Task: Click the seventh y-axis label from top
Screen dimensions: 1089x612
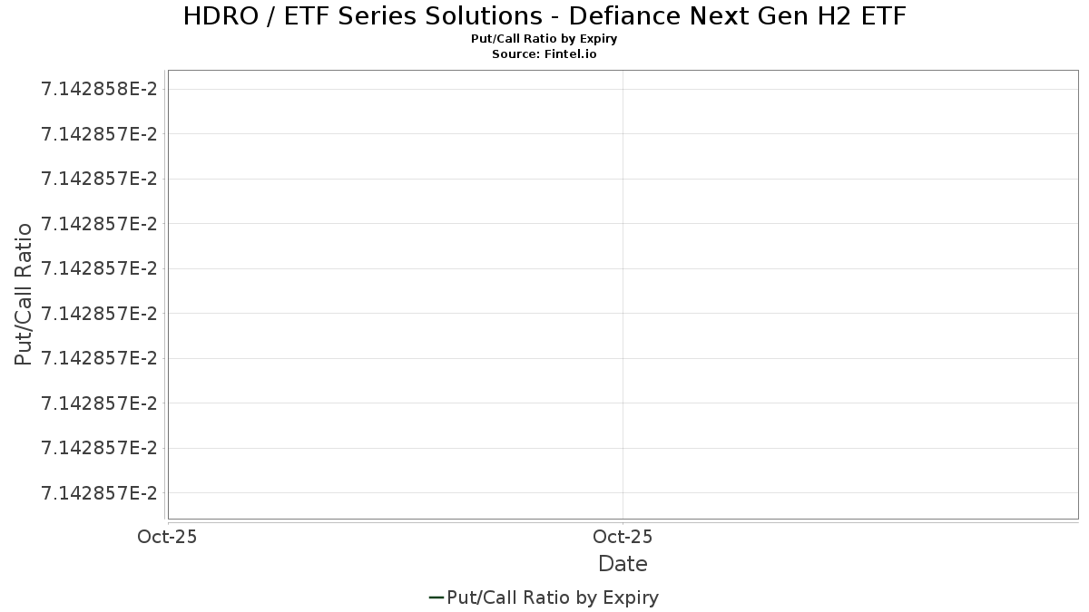Action: click(99, 358)
